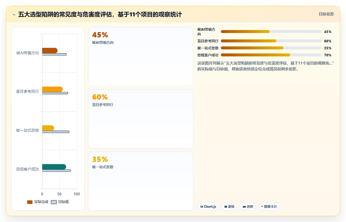346x222 pixels.
Task: Click the teal 忽视客户成功 chart bar
Action: pos(54,167)
